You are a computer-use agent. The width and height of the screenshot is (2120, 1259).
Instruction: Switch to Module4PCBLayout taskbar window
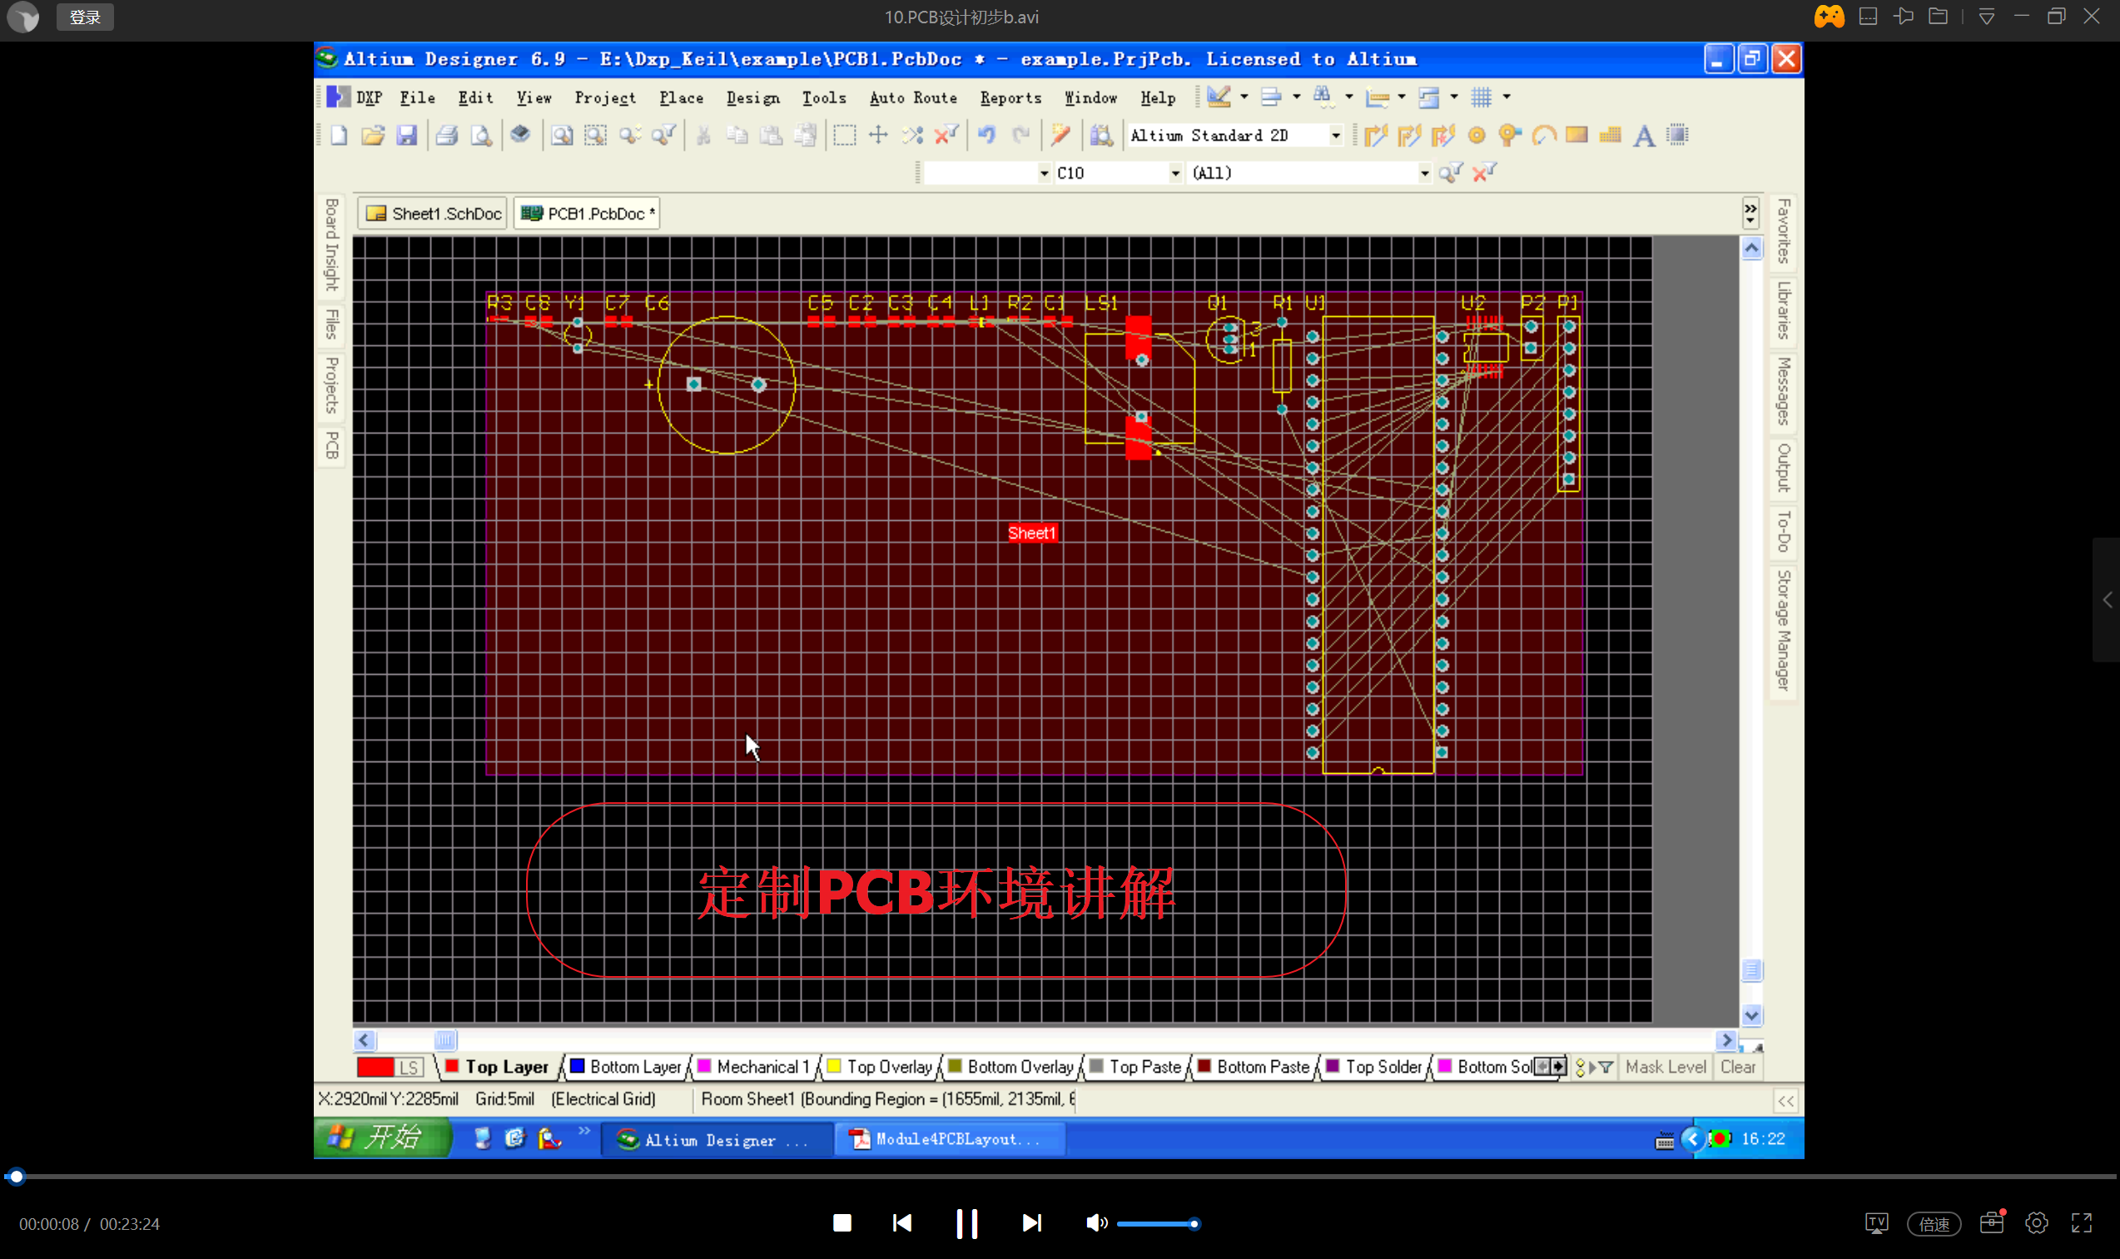tap(949, 1138)
